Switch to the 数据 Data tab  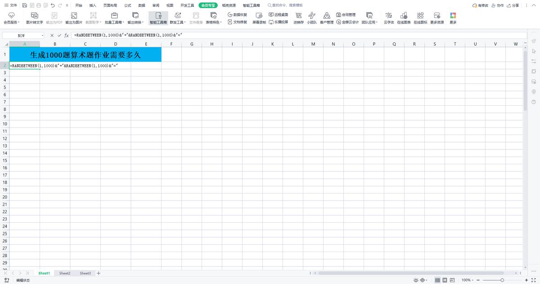(142, 5)
